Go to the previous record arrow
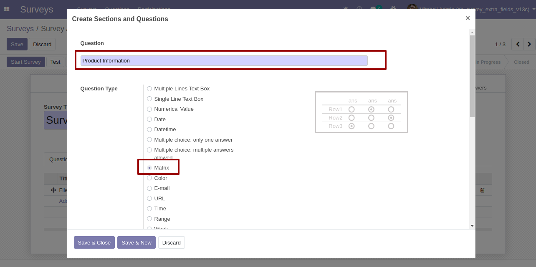Screen dimensions: 536x267 click(x=518, y=44)
